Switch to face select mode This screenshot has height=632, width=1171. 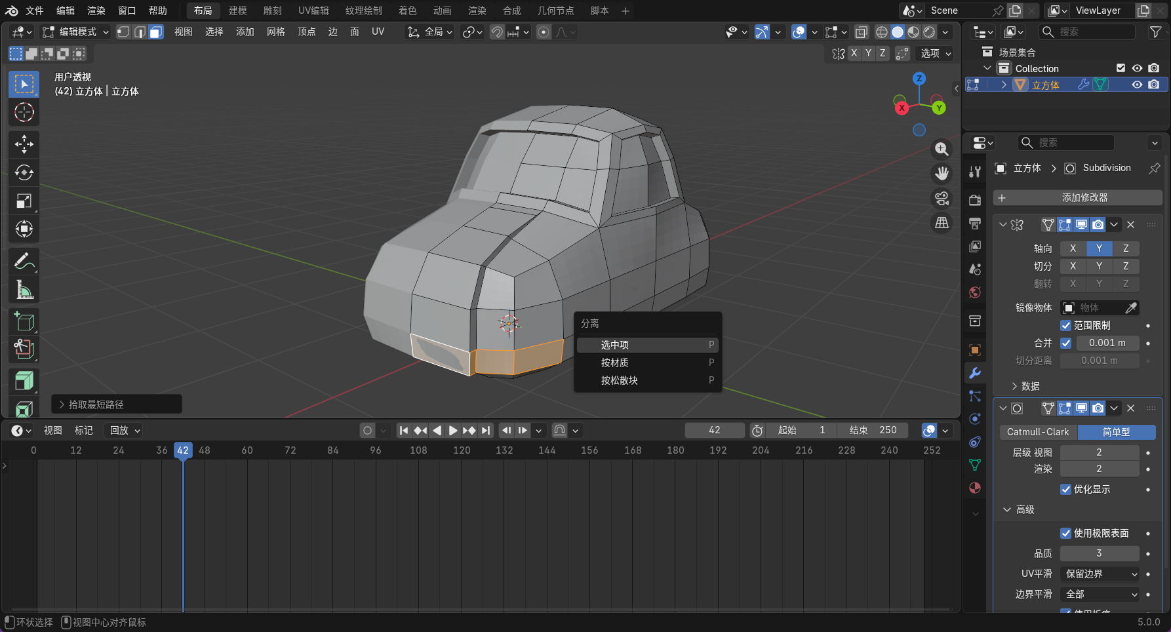click(156, 32)
